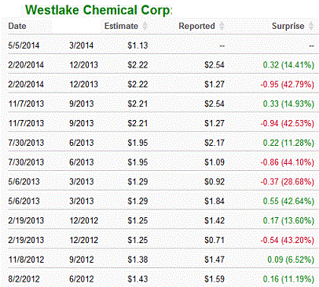Click the 0.09 (6.52%) surprise value

pyautogui.click(x=291, y=260)
